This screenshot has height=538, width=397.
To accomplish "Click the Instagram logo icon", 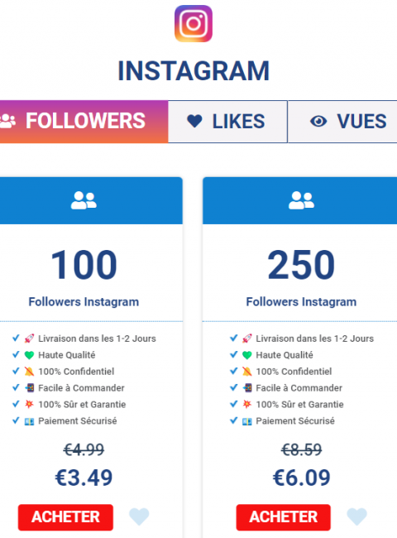I will (x=194, y=23).
